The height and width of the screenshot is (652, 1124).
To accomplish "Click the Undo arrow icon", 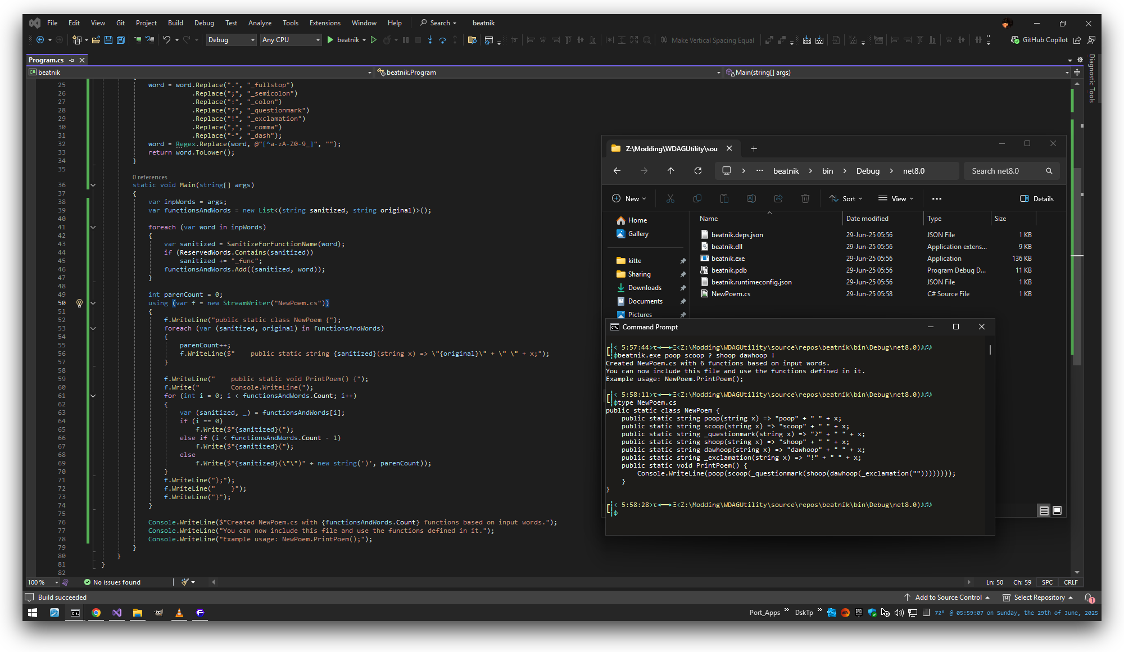I will tap(167, 40).
